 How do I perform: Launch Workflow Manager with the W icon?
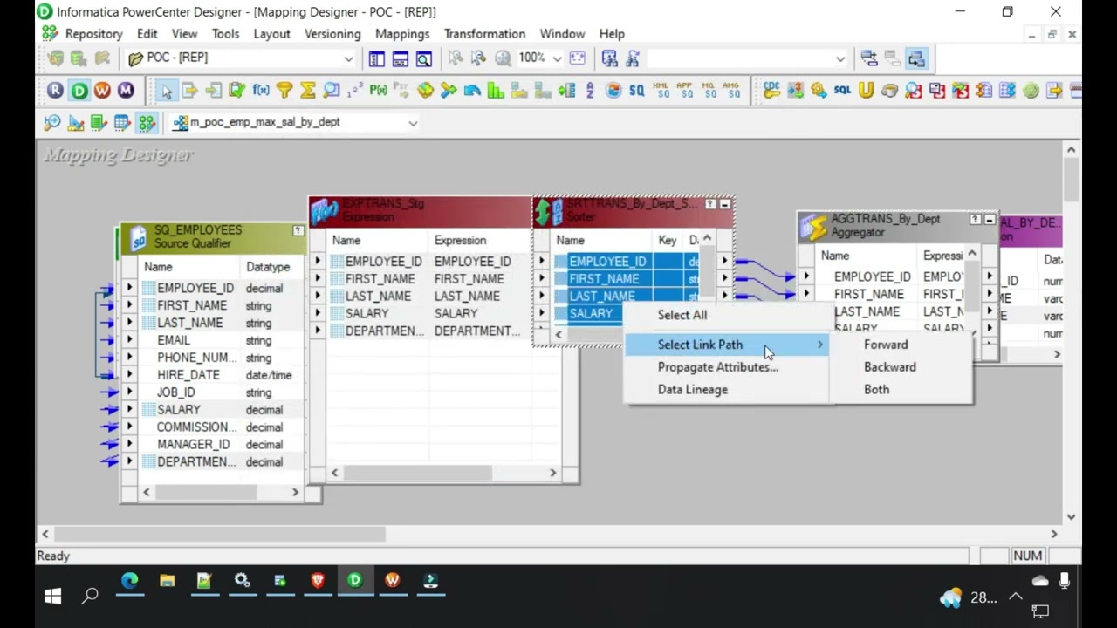coord(102,91)
